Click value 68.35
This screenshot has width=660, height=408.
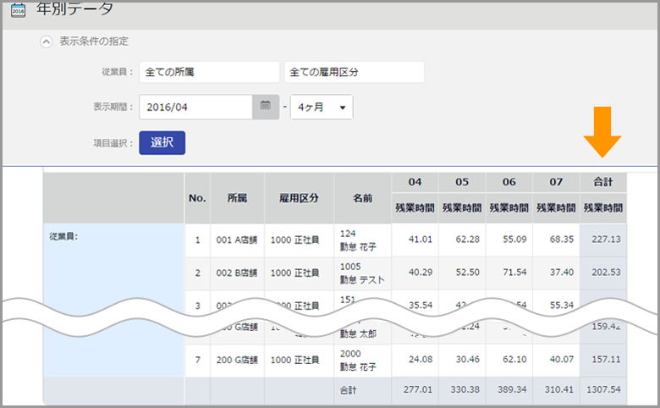pos(562,240)
